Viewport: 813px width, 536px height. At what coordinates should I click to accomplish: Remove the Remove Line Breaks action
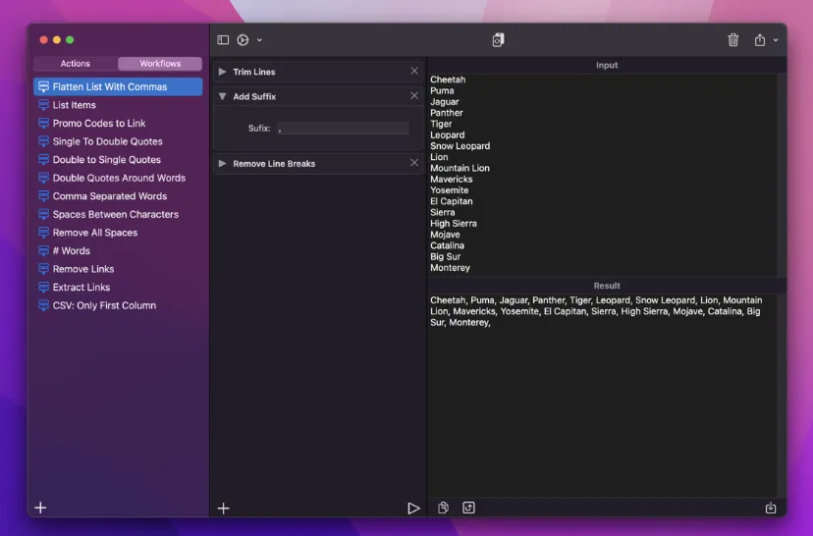point(414,163)
